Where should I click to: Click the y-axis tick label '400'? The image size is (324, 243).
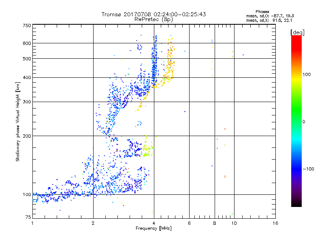pos(27,77)
